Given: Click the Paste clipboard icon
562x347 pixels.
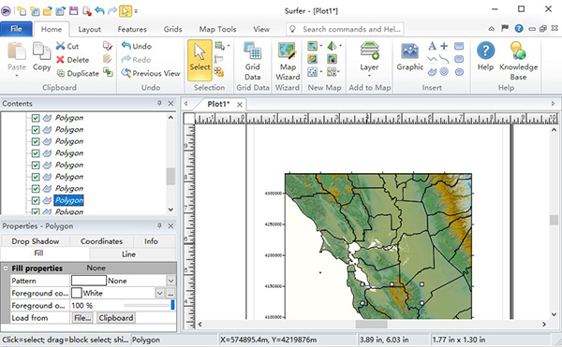Looking at the screenshot, I should tap(17, 51).
